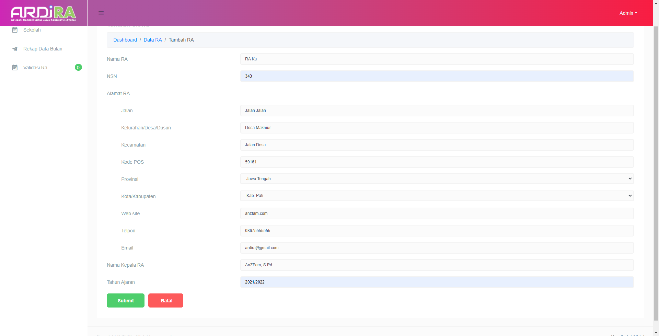Select the Email input field
The width and height of the screenshot is (659, 336).
tap(437, 248)
